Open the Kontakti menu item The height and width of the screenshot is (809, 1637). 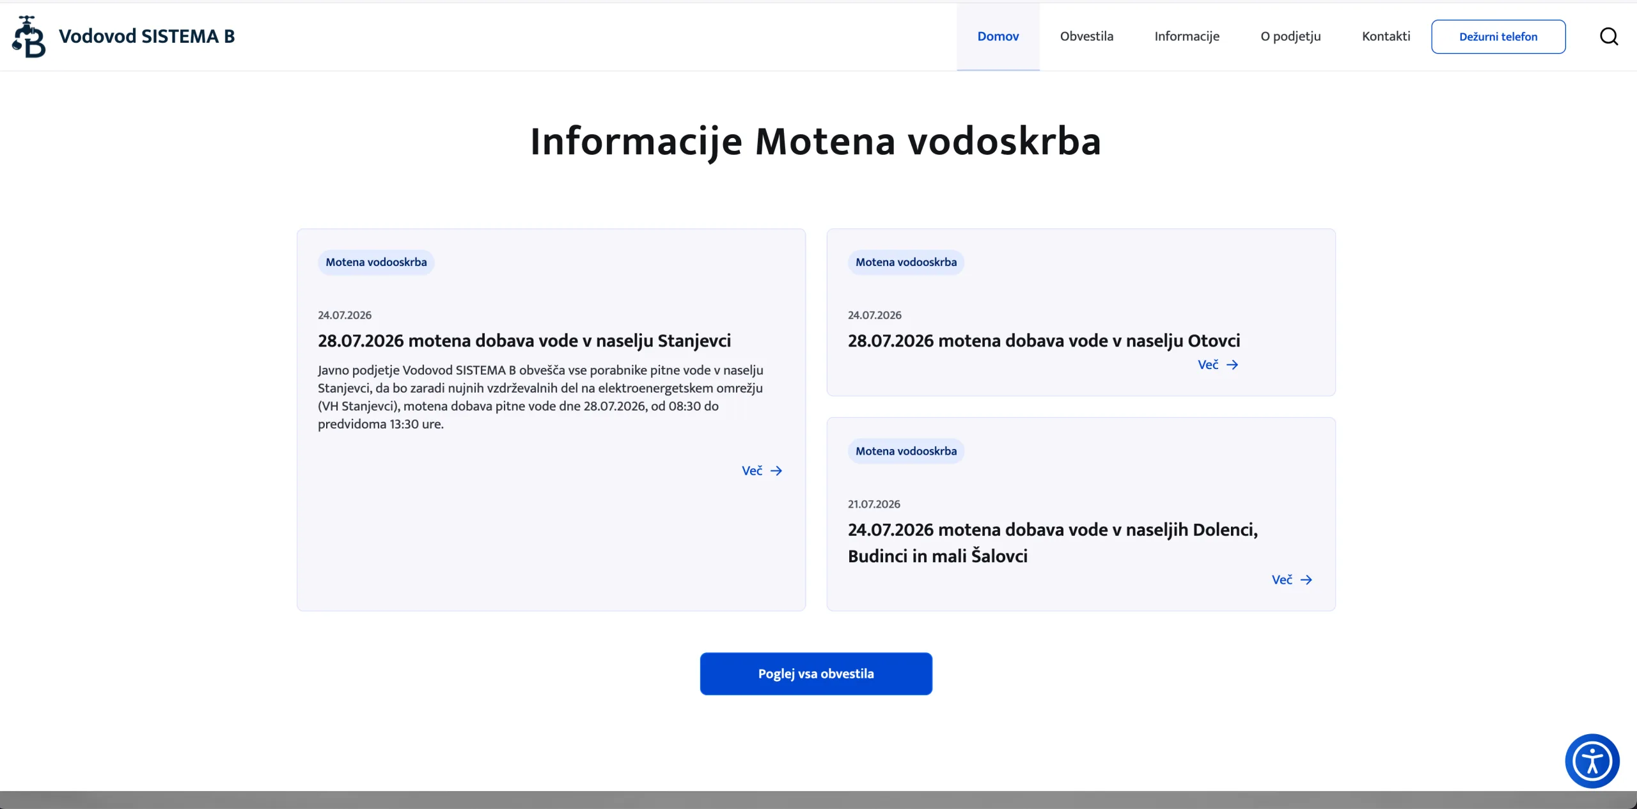(x=1386, y=36)
